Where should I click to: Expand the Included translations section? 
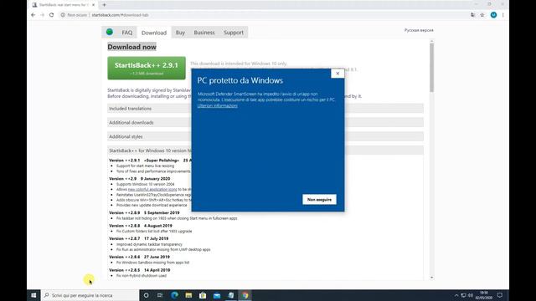265,109
